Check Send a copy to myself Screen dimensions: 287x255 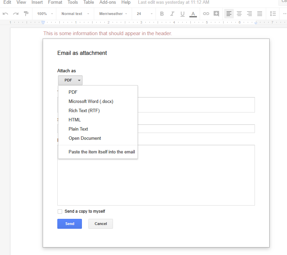point(60,211)
